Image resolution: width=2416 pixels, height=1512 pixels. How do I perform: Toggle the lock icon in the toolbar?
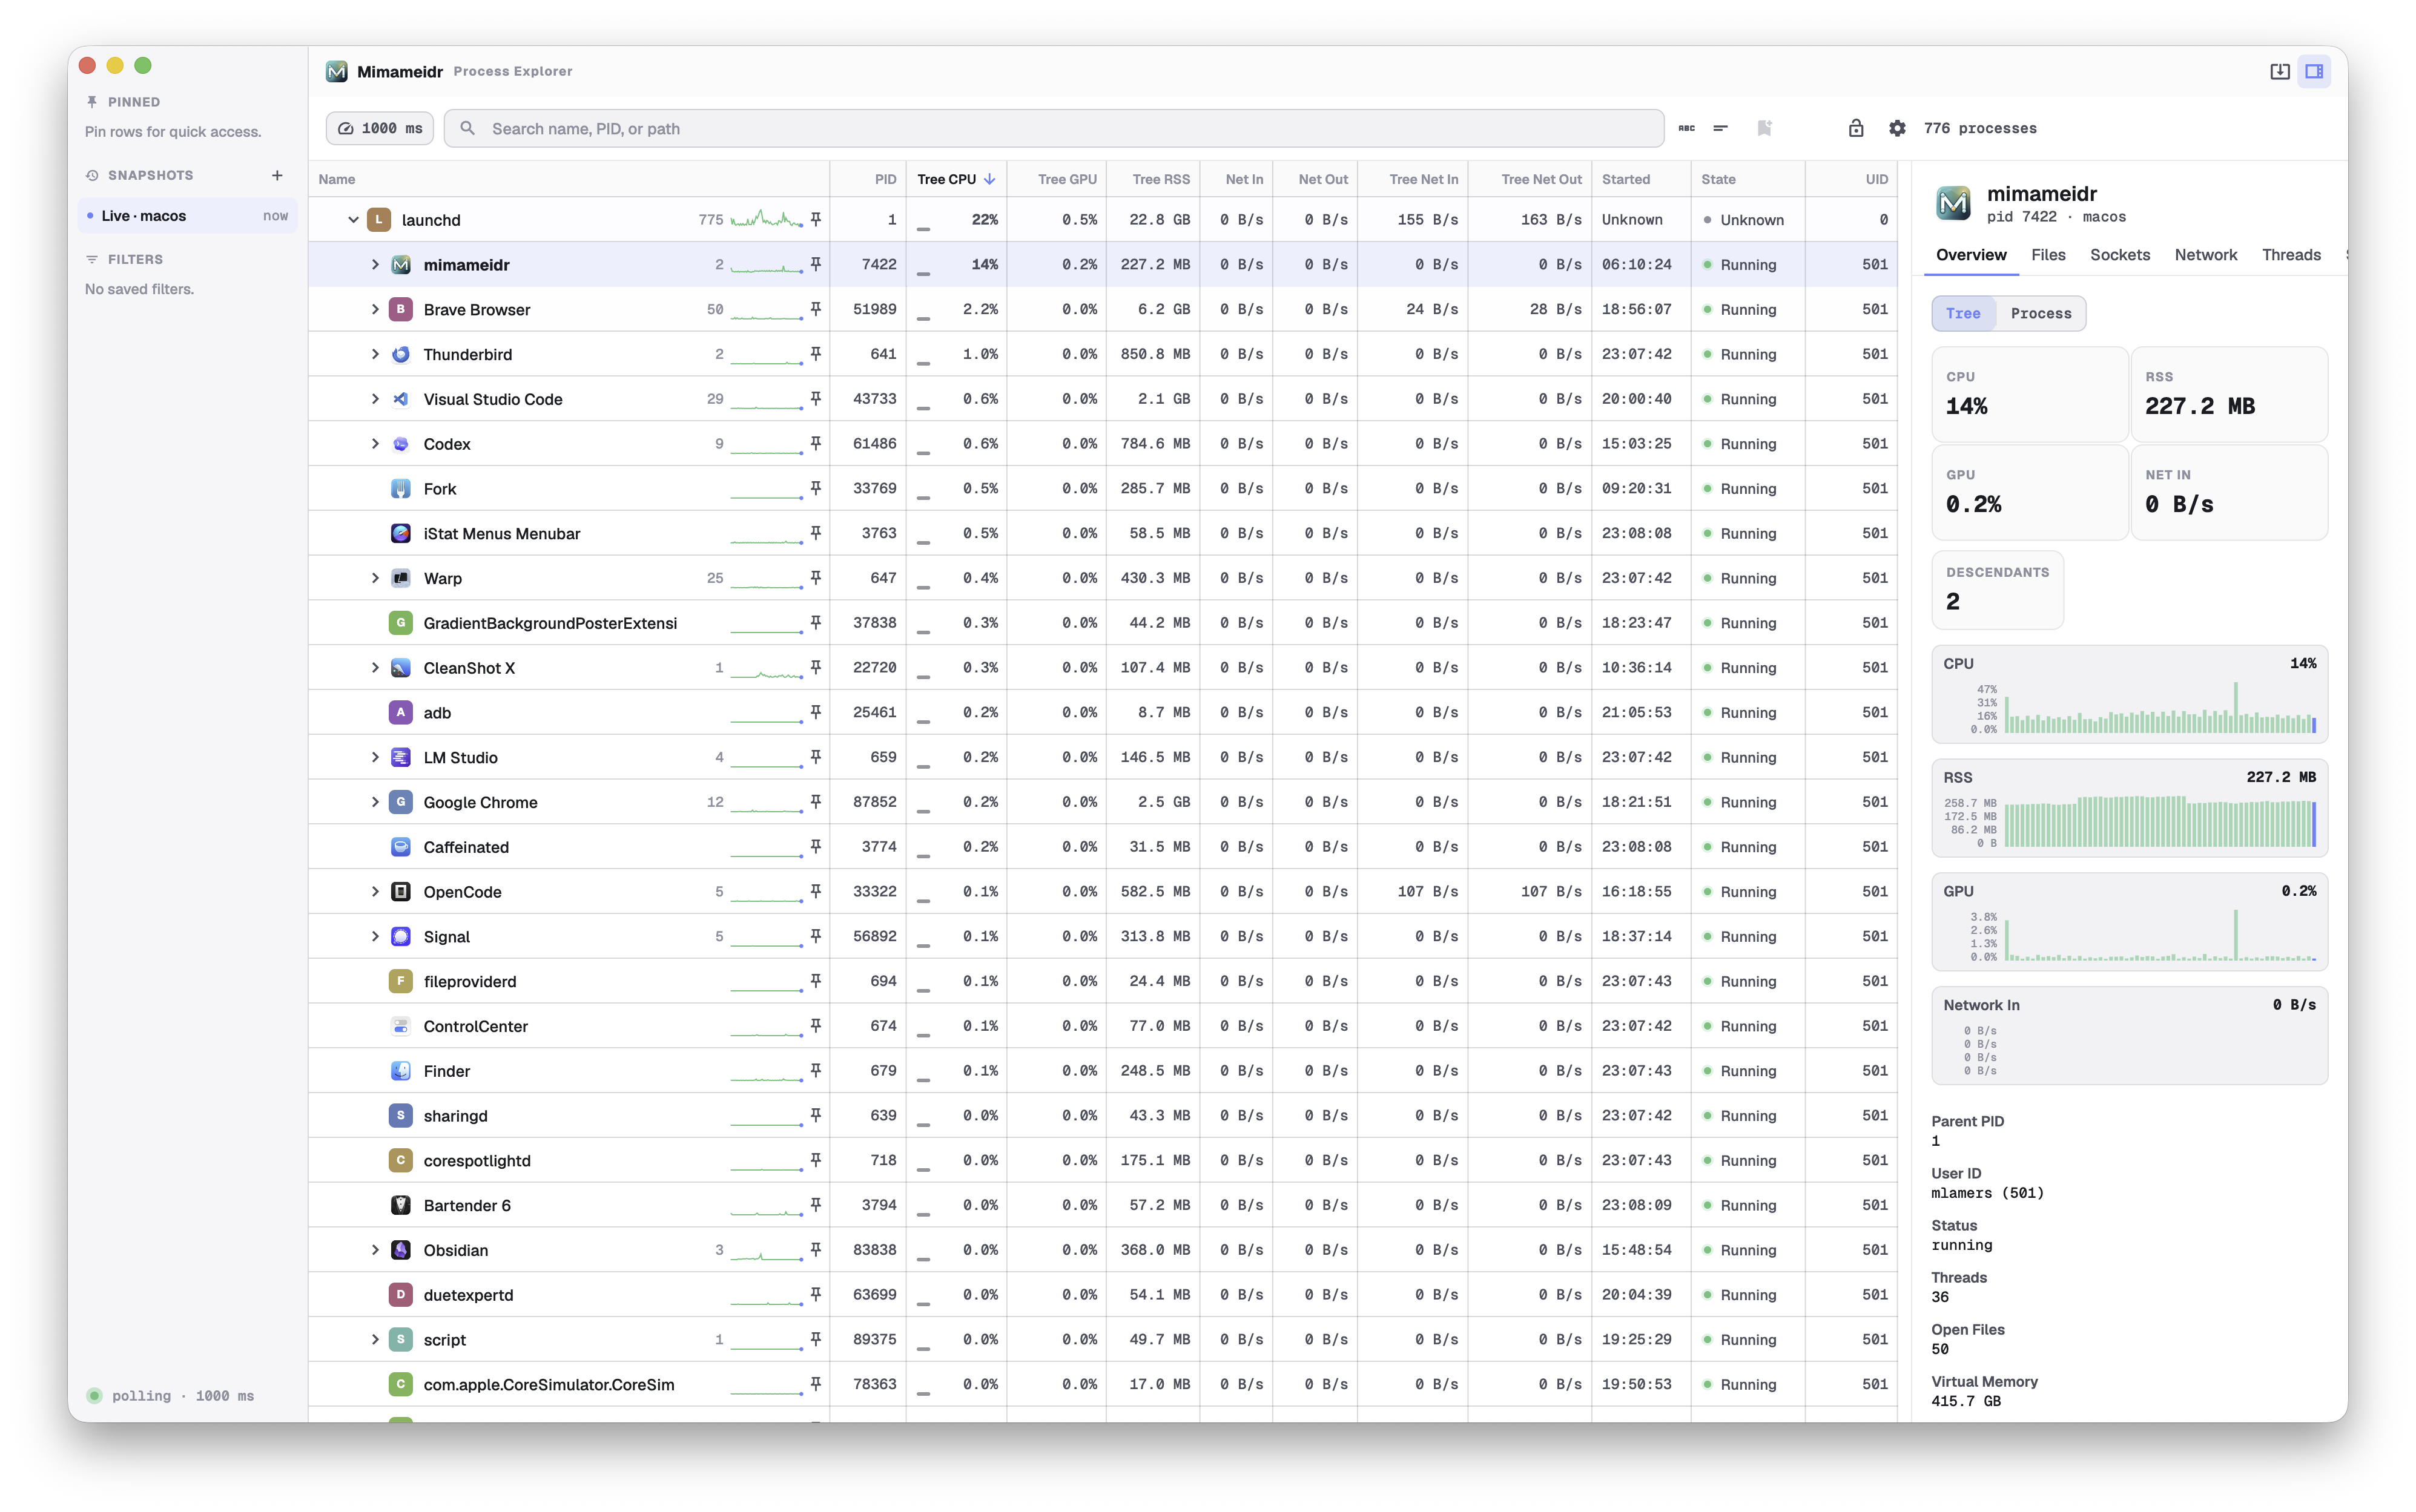tap(1856, 128)
